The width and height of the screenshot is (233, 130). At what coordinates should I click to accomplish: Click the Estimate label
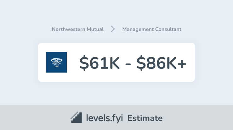point(145,118)
